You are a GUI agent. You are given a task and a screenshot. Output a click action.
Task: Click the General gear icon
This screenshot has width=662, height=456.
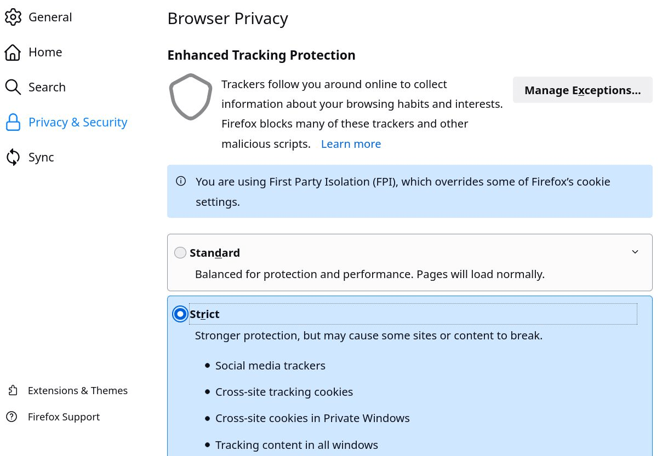point(13,17)
